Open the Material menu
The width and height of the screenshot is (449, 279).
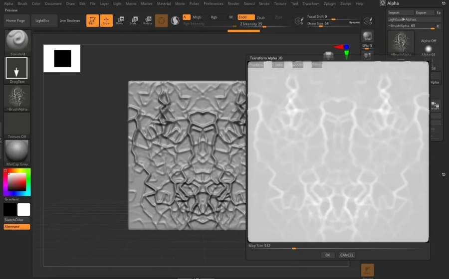[164, 3]
